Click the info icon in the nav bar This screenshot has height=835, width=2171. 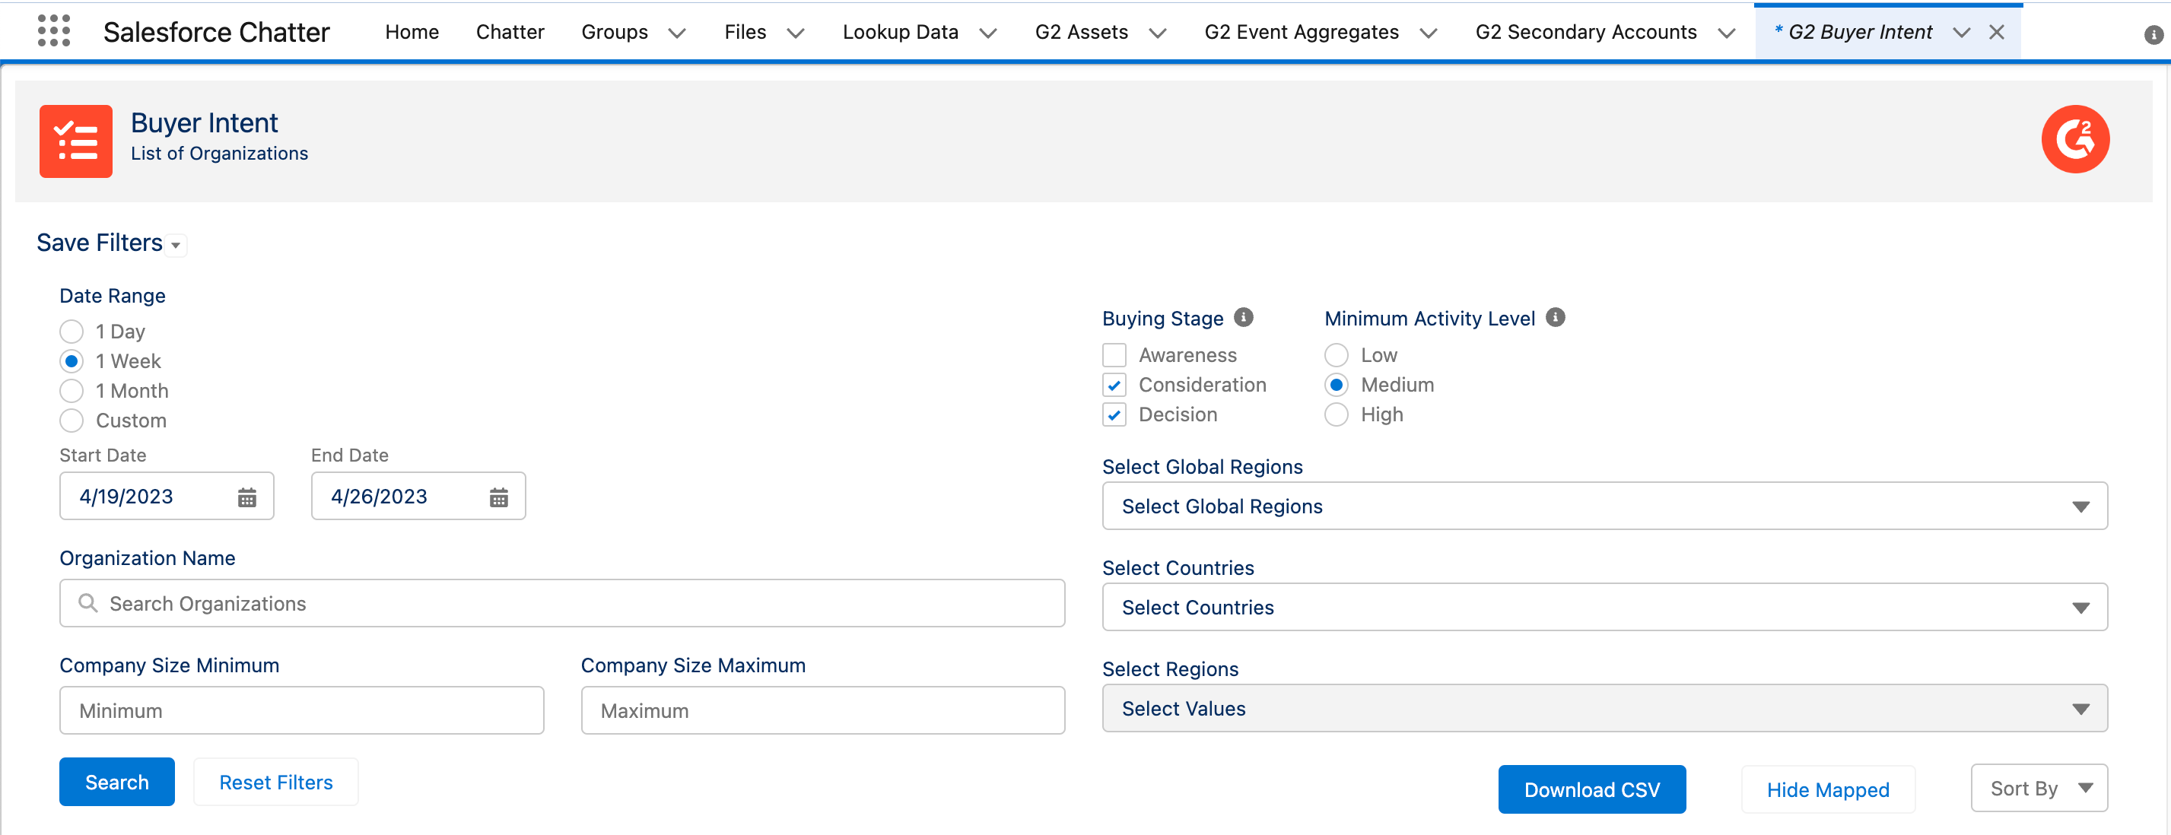2154,34
